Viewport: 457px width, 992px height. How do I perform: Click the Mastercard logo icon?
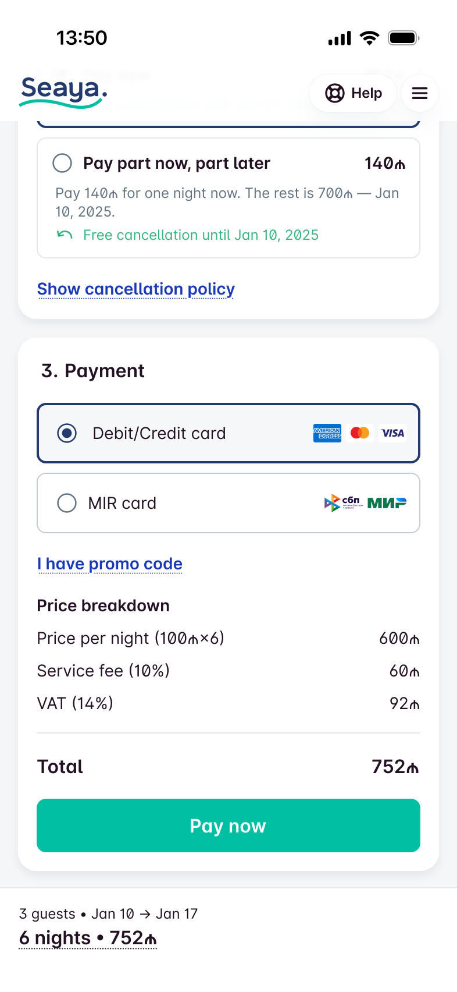(x=360, y=433)
